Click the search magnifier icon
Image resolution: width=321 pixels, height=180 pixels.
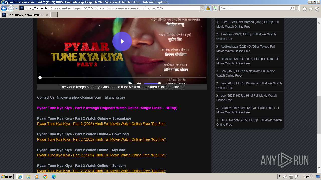[292, 8]
